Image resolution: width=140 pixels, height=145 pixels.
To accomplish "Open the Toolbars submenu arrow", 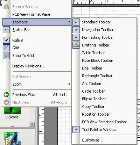I will [x=69, y=22].
